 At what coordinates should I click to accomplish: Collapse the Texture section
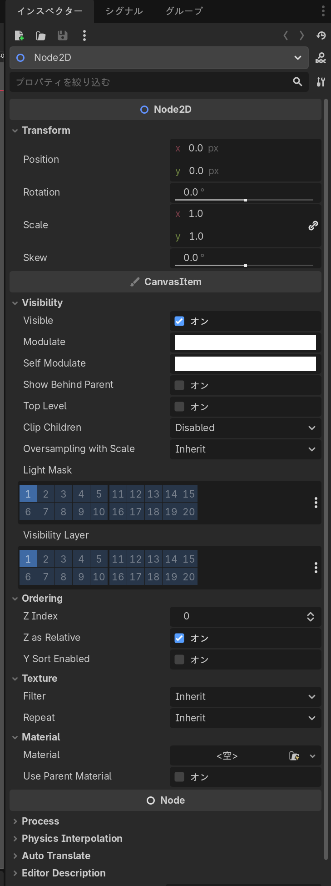[x=15, y=679]
